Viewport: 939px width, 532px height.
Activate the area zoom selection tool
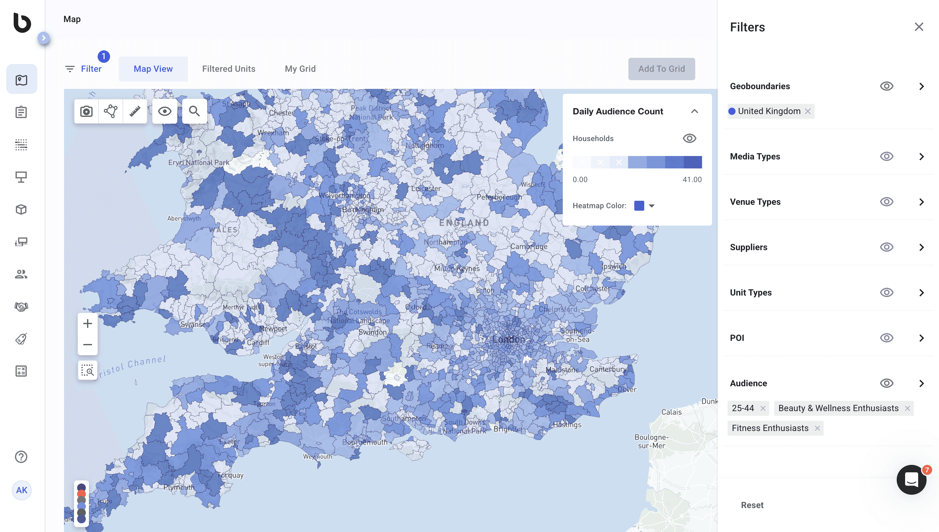(x=87, y=370)
